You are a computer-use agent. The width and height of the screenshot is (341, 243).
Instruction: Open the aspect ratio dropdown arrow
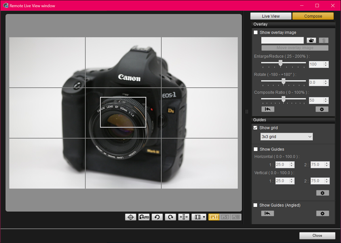click(204, 217)
